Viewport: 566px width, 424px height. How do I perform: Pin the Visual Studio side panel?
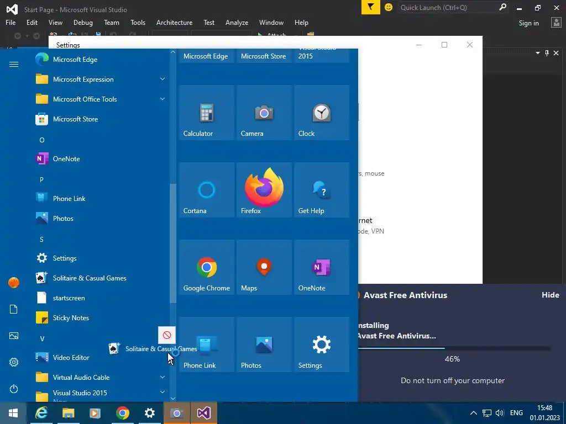[x=547, y=53]
